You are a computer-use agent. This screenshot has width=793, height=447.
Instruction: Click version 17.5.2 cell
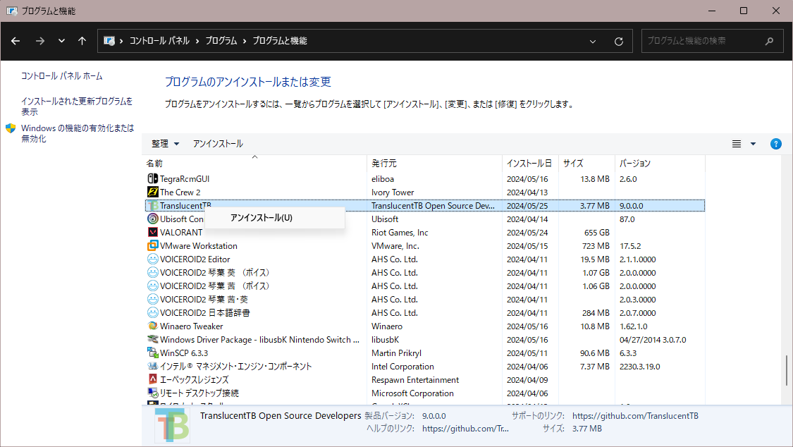pos(630,246)
